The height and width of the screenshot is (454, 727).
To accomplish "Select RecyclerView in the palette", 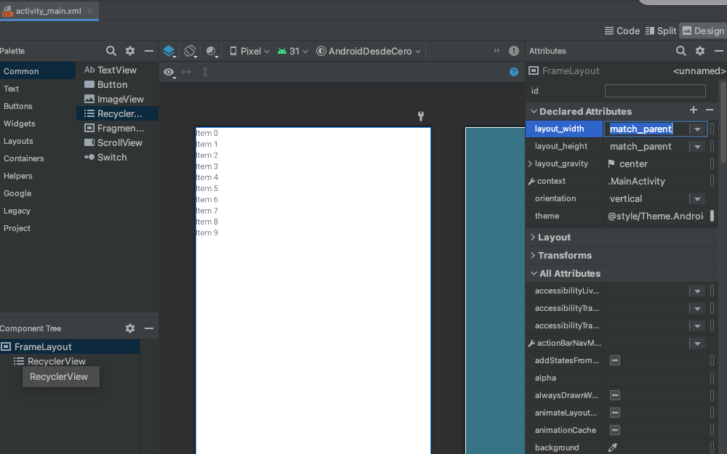I will 117,113.
